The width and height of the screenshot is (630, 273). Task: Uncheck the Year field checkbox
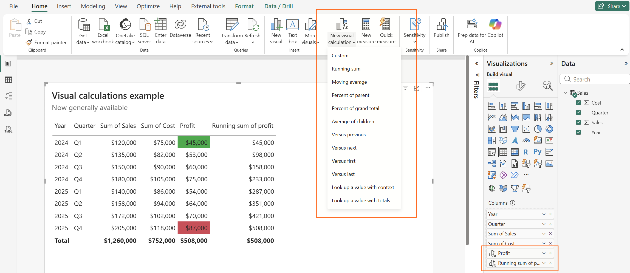(578, 132)
